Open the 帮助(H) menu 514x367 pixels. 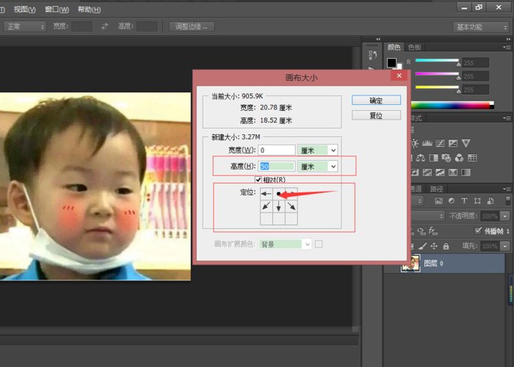point(89,10)
